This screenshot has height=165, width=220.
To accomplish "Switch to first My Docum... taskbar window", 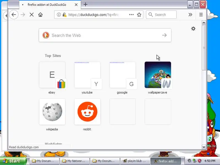I will tap(44, 161).
